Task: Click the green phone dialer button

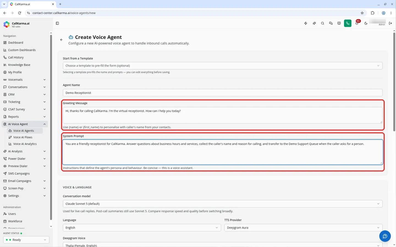Action: coord(348,23)
